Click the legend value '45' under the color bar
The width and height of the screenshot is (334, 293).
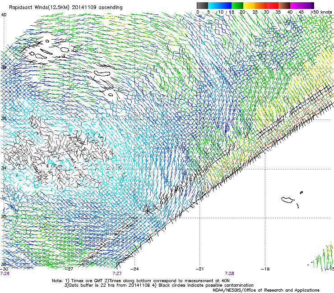[x=301, y=12]
